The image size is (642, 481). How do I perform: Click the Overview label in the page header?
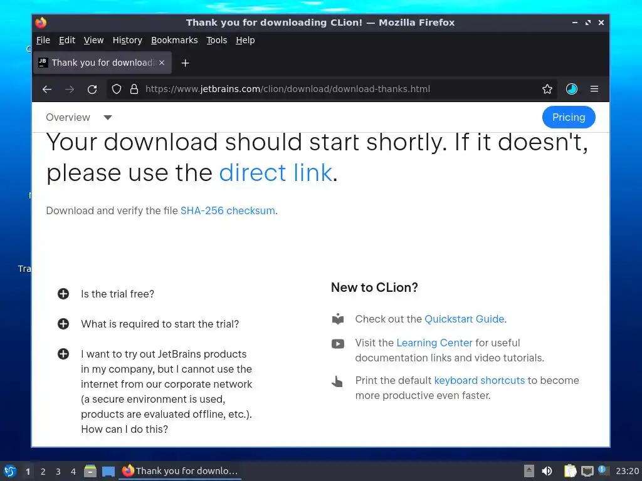point(68,117)
